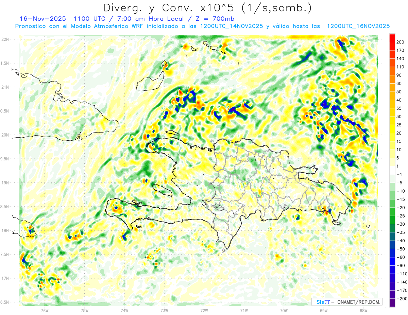Click the '1200UTC_14NOV2025' initialization time text
This screenshot has width=408, height=315.
coord(231,26)
